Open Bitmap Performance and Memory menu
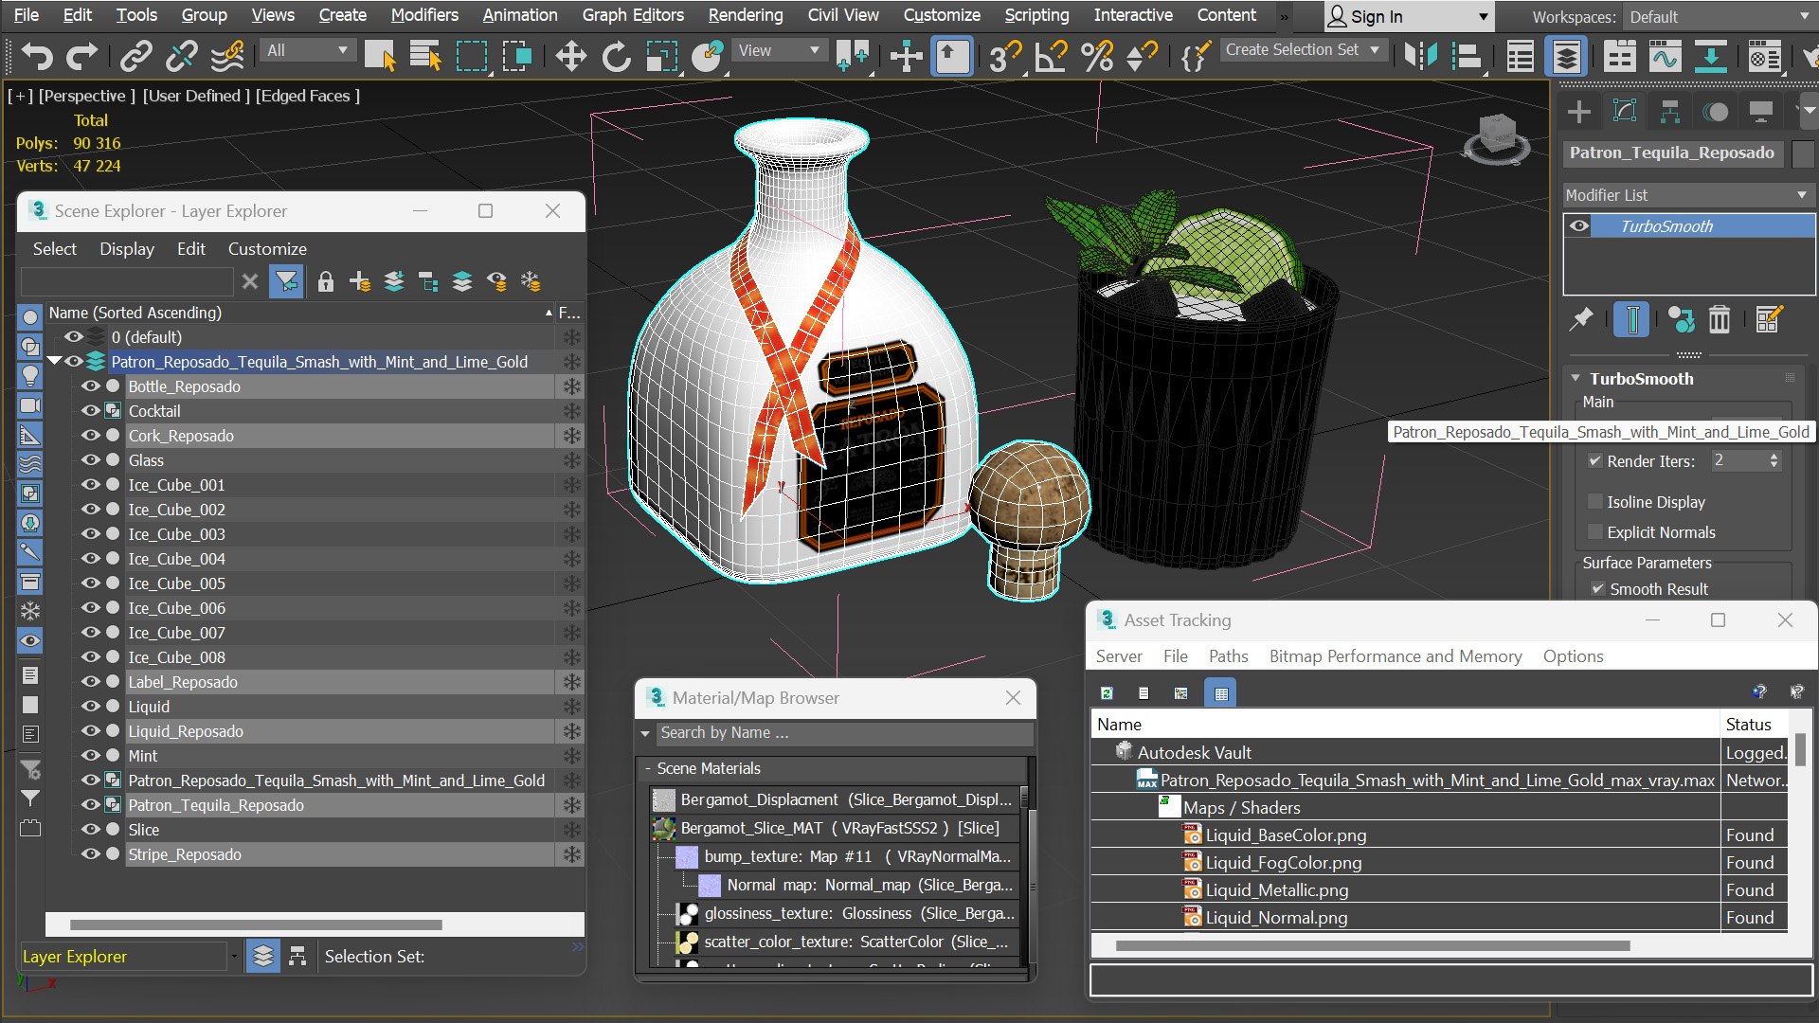The image size is (1819, 1023). coord(1396,656)
